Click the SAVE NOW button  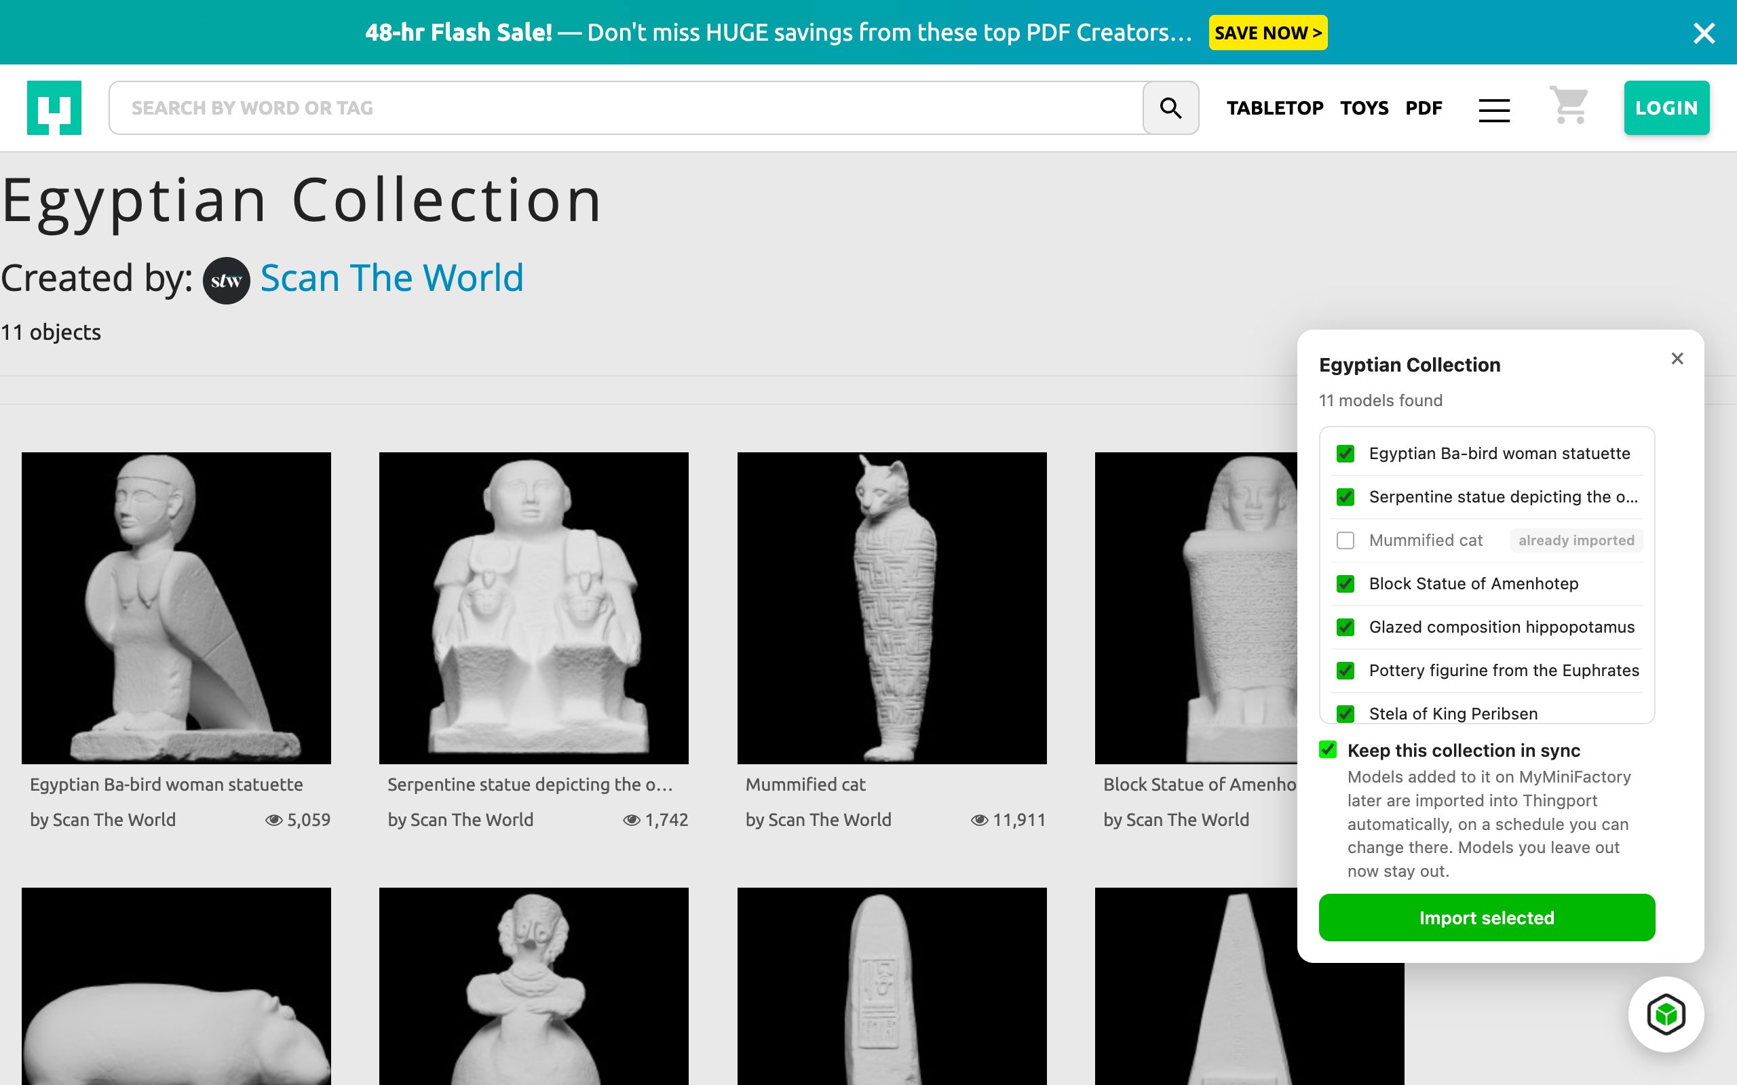[1267, 33]
